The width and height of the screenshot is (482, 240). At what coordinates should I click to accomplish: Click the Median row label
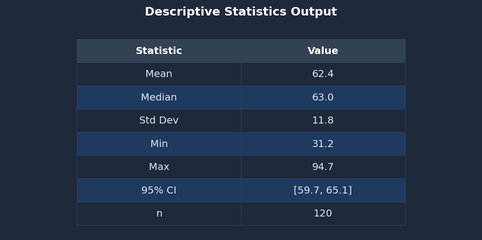[159, 97]
